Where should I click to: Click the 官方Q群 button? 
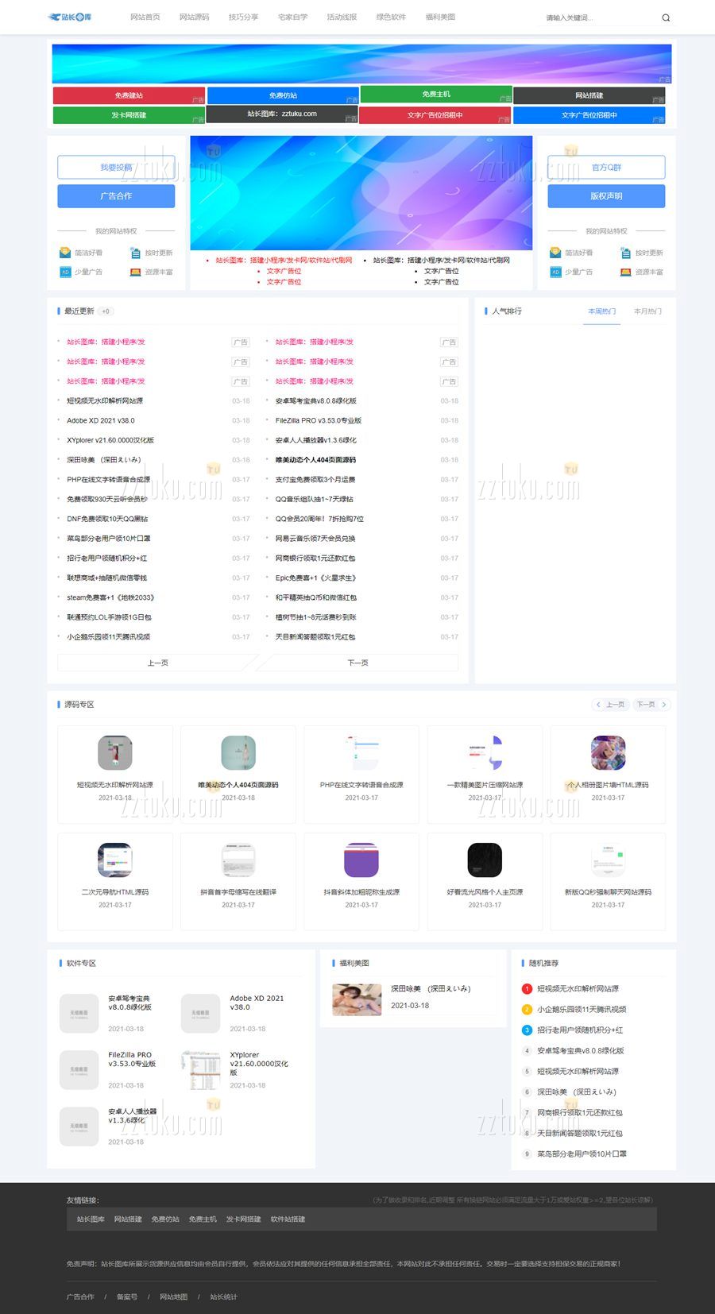point(606,168)
